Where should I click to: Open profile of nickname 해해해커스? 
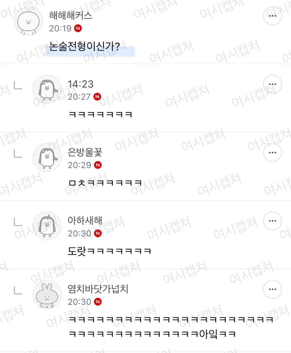[71, 15]
